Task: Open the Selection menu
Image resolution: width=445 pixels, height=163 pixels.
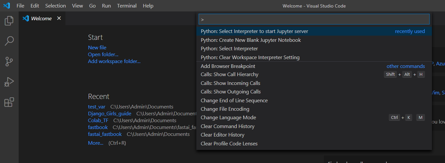Action: coord(55,6)
